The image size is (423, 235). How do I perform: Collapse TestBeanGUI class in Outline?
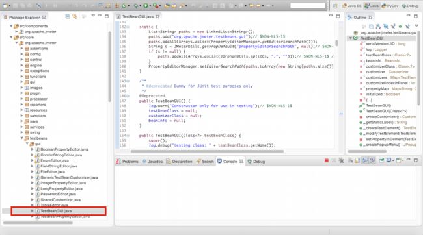tap(350, 38)
